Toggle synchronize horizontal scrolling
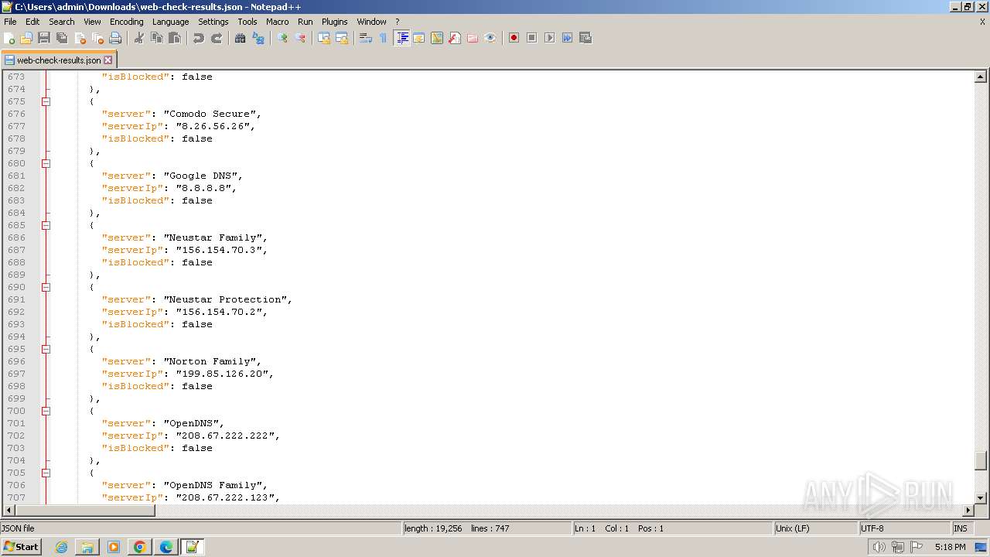The image size is (990, 557). pos(342,38)
